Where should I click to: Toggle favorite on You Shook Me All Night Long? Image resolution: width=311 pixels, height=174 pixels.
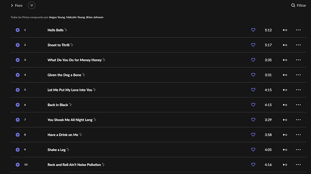pyautogui.click(x=253, y=120)
